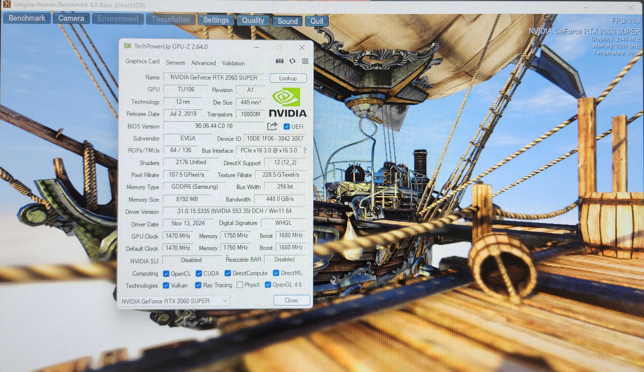644x372 pixels.
Task: Click the Close button in GPU-Z
Action: coord(292,300)
